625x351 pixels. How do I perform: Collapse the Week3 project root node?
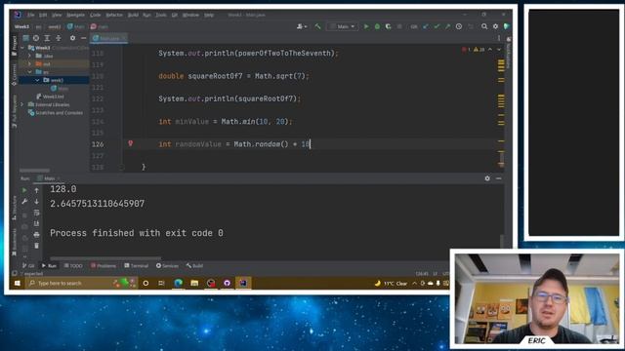tap(22, 48)
